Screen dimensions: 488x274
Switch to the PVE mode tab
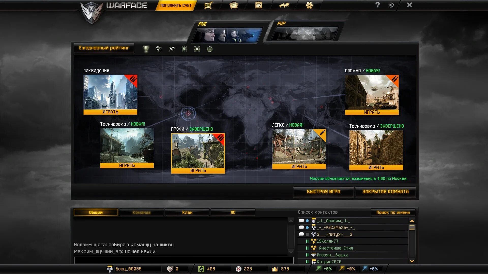[x=227, y=32]
